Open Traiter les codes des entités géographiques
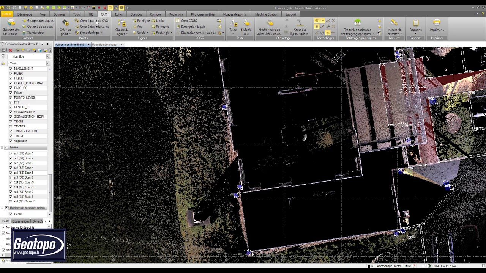Screen dimensions: 486x273 click(x=357, y=27)
